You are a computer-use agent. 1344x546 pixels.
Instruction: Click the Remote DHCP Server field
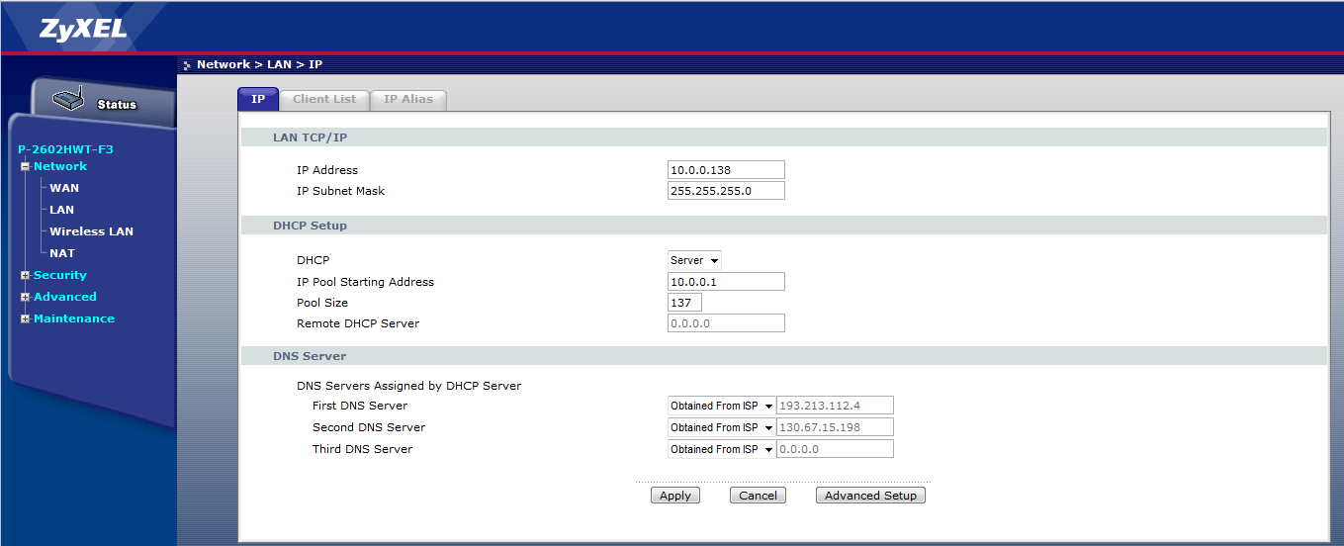(x=726, y=323)
